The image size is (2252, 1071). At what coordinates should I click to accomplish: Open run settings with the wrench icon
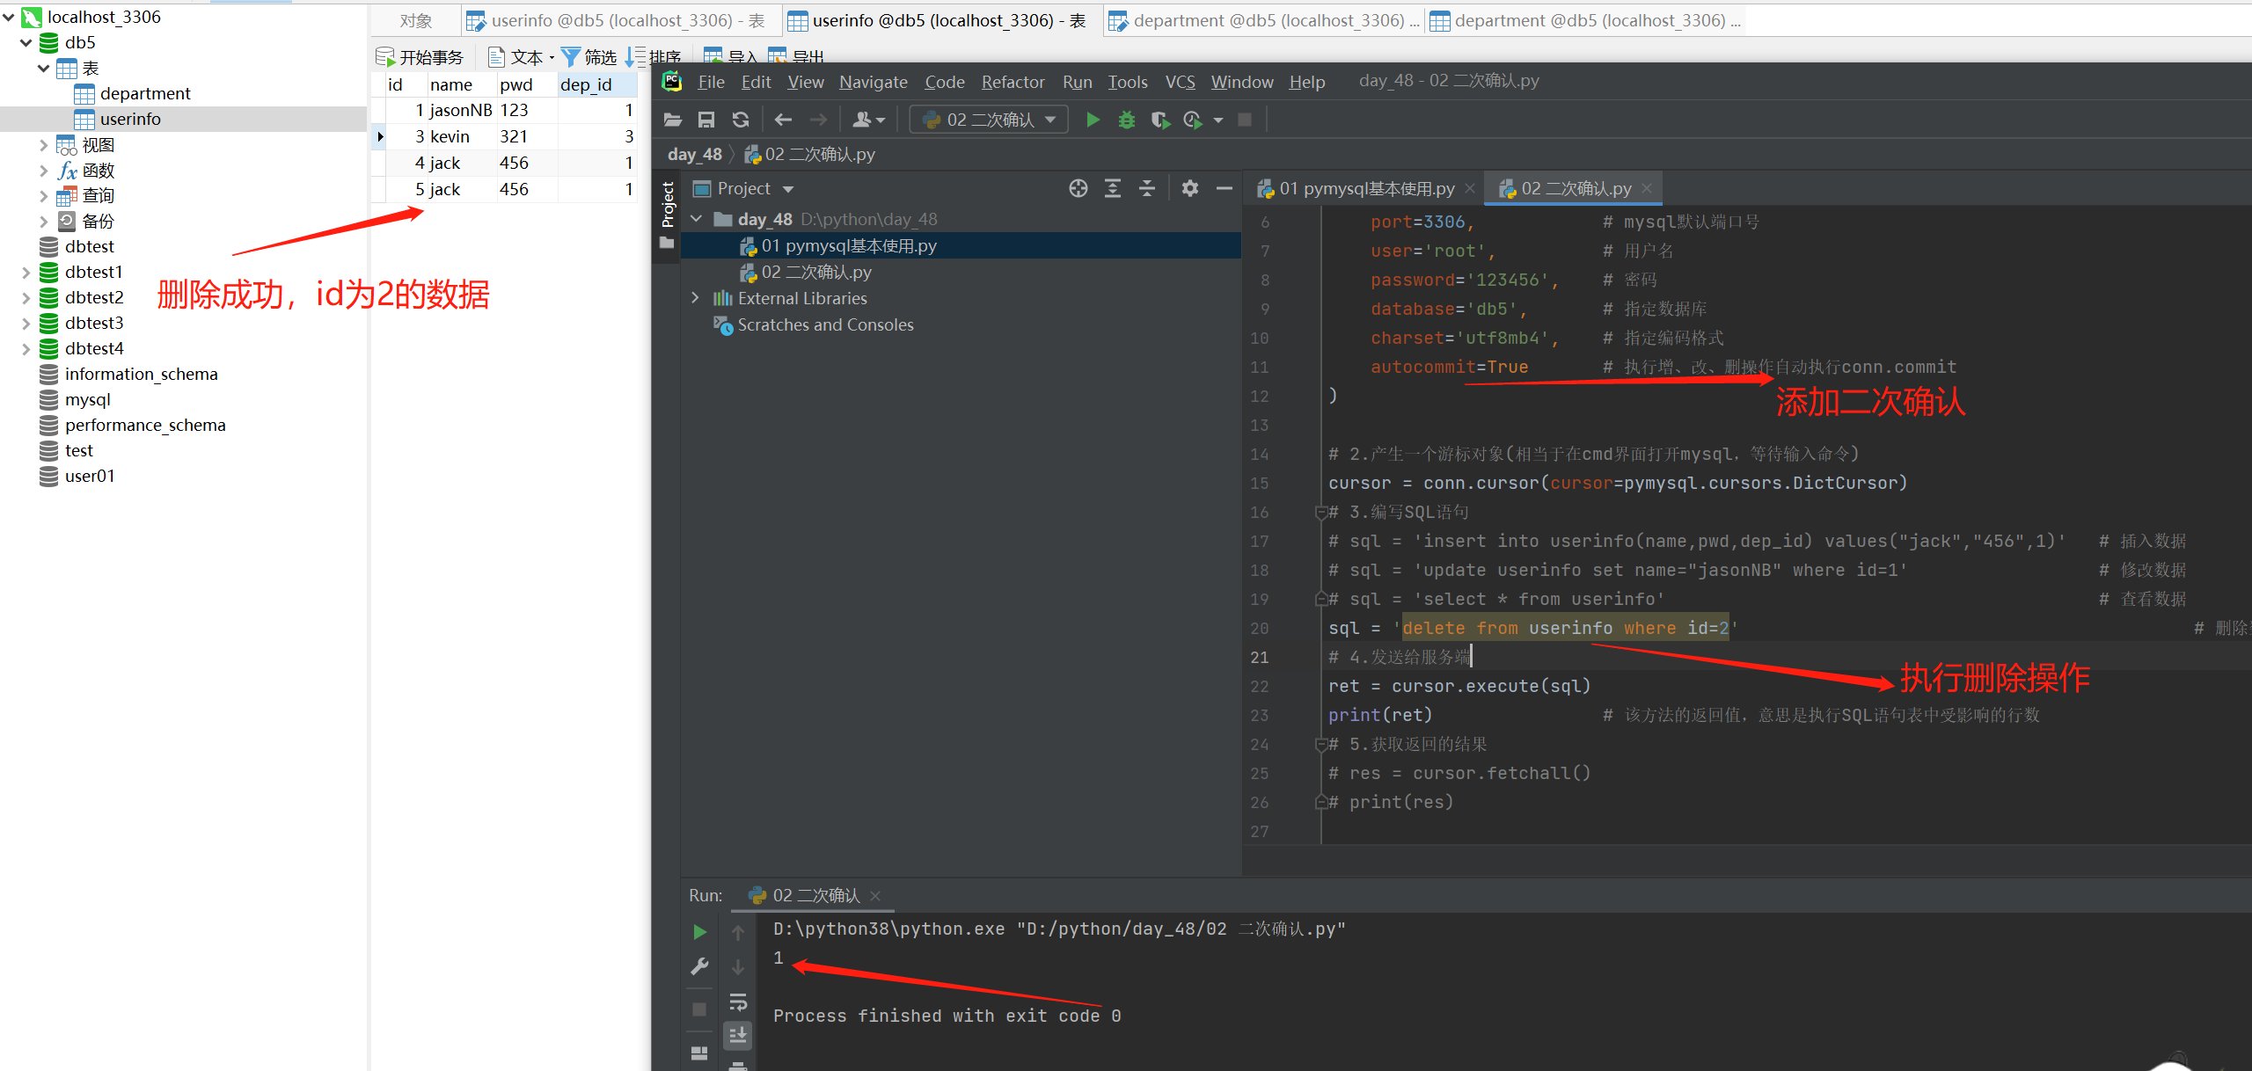click(x=699, y=966)
